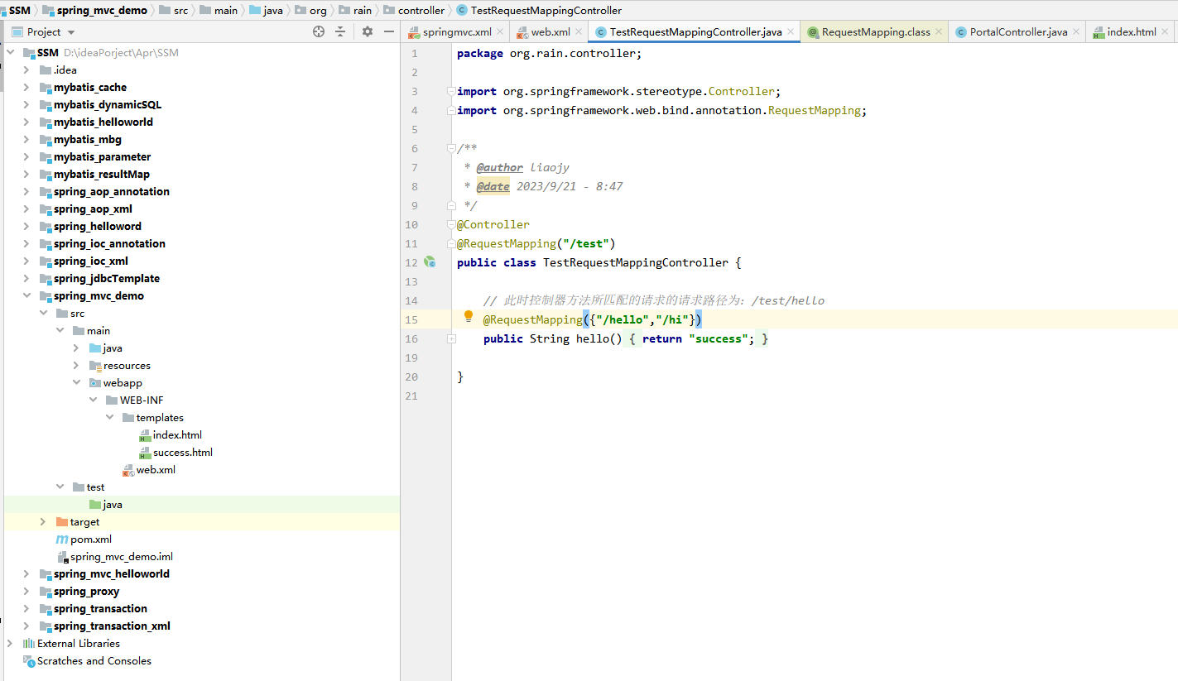The width and height of the screenshot is (1178, 681).
Task: Close TestRequestMappingController.java tab
Action: (x=791, y=32)
